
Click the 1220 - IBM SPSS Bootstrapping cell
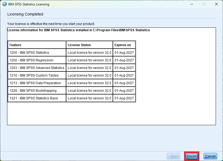pos(37,91)
